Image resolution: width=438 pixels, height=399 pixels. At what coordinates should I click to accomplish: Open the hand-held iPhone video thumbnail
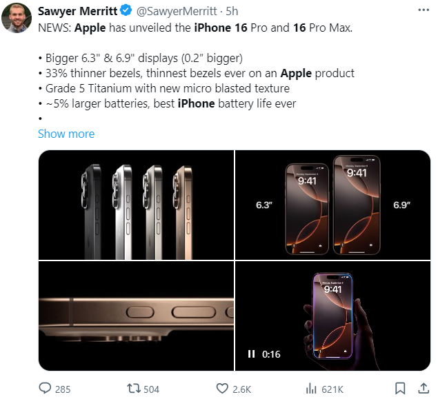[x=332, y=316]
